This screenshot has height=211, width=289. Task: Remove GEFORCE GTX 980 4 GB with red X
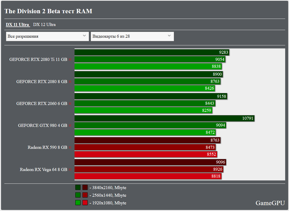(70, 125)
